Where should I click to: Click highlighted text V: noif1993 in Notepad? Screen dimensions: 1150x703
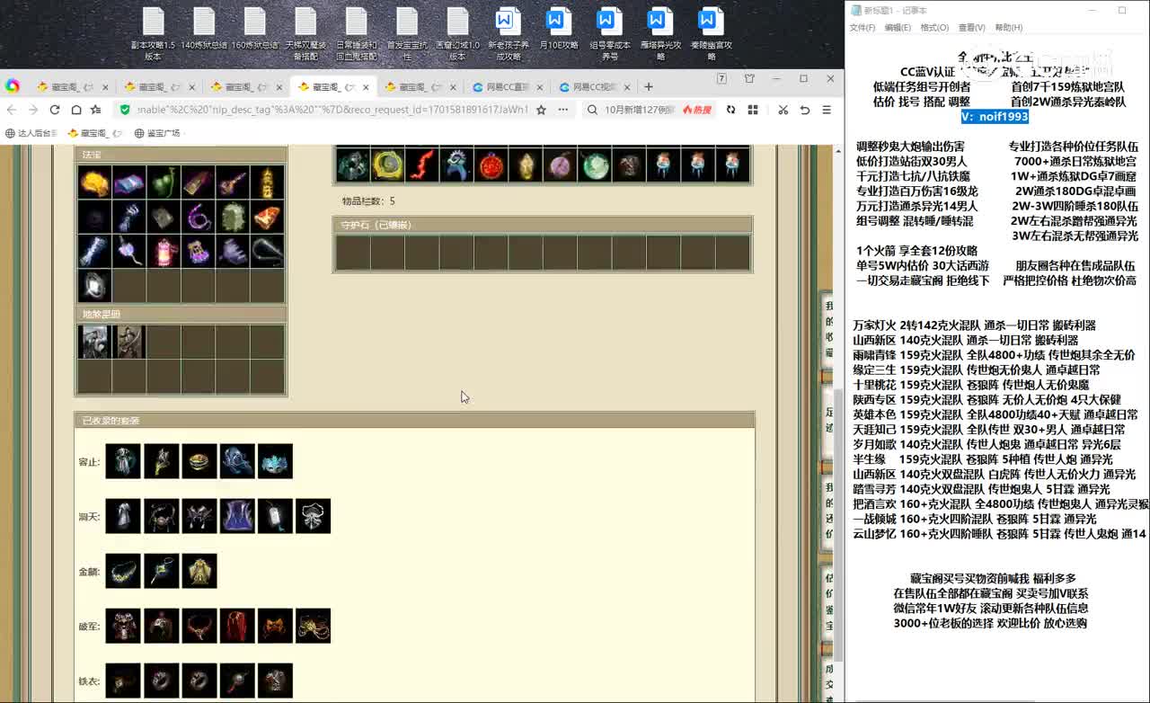point(995,117)
